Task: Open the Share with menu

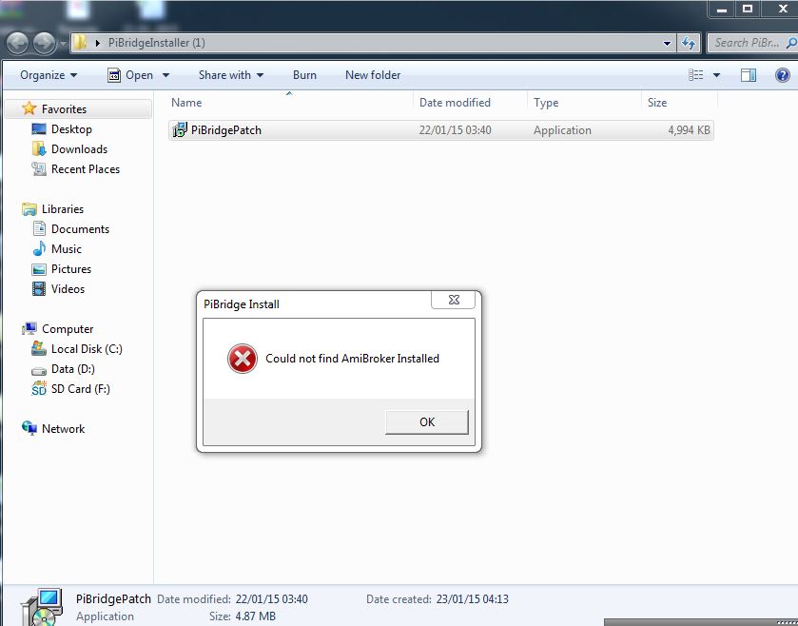Action: click(230, 75)
